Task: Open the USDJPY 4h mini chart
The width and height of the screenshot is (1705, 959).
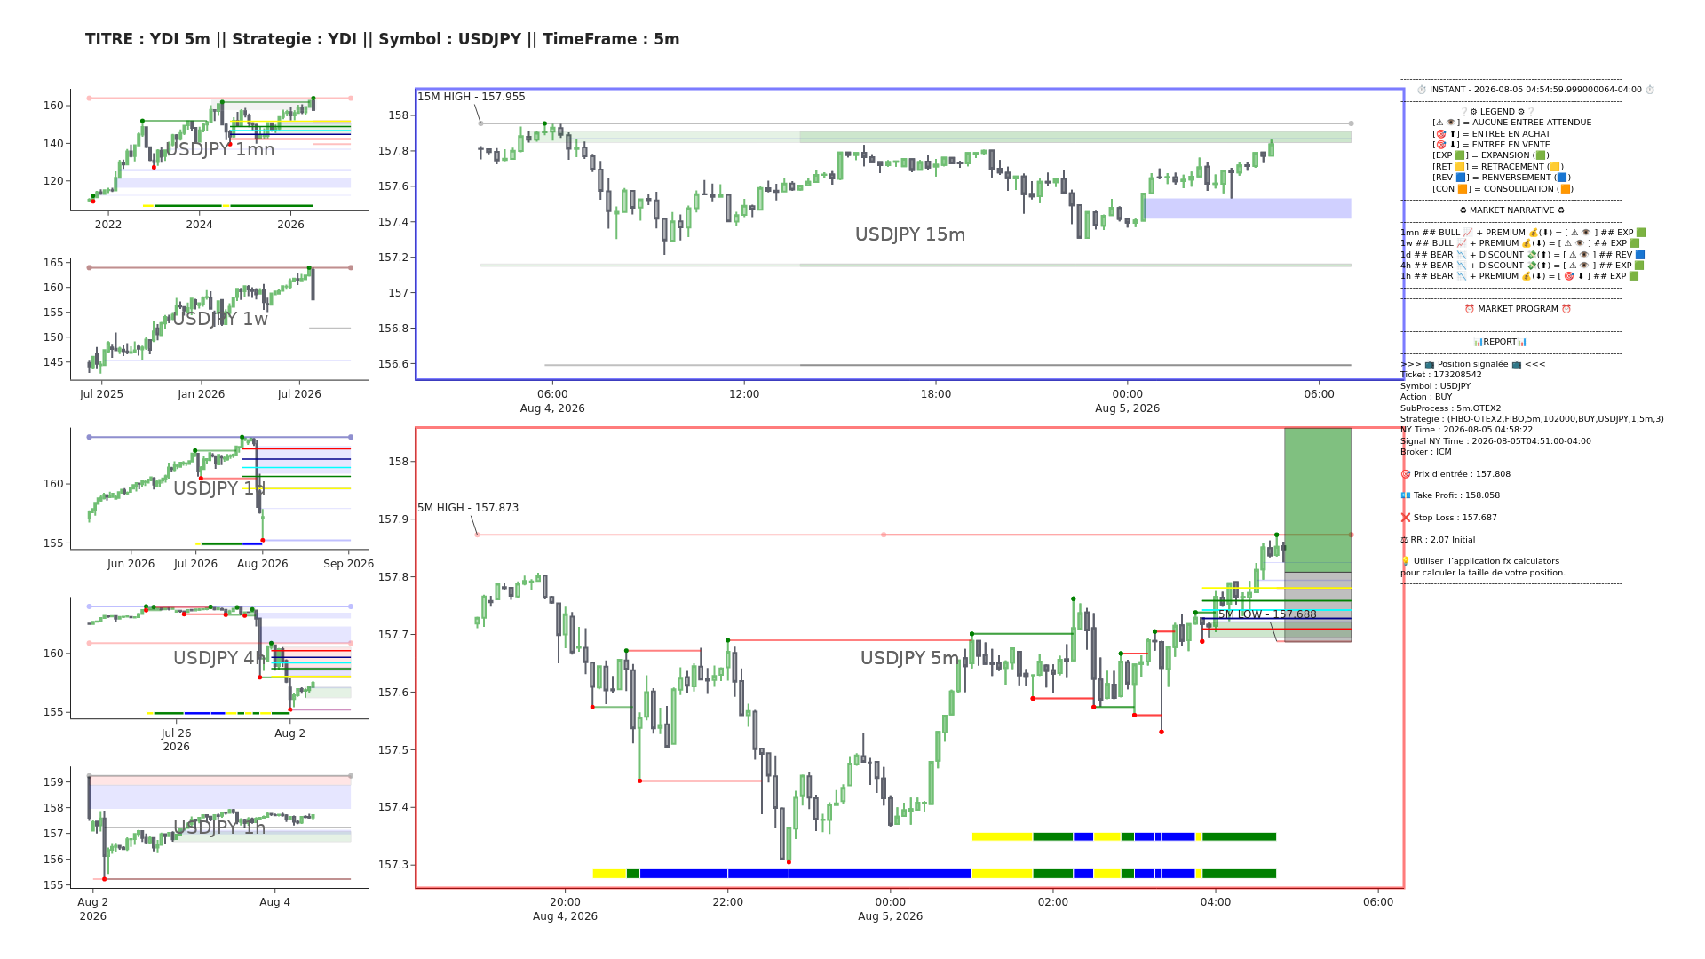Action: [x=220, y=658]
